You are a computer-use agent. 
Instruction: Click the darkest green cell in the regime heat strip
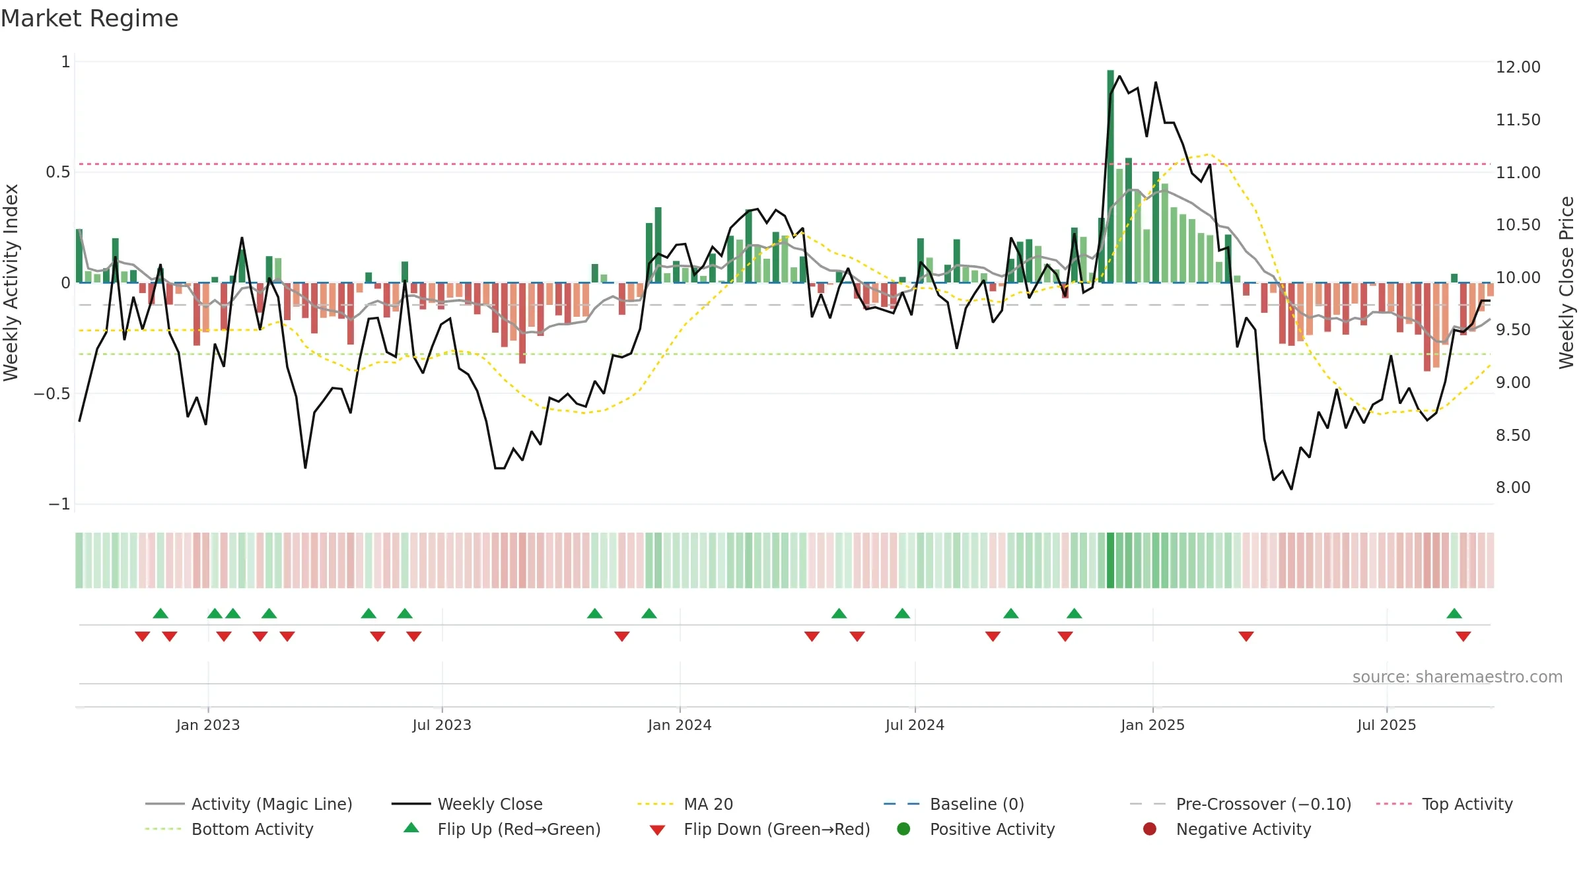1110,560
